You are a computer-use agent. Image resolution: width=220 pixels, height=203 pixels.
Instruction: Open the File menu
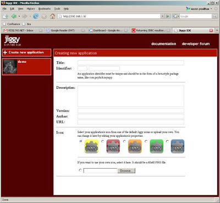(x=4, y=9)
